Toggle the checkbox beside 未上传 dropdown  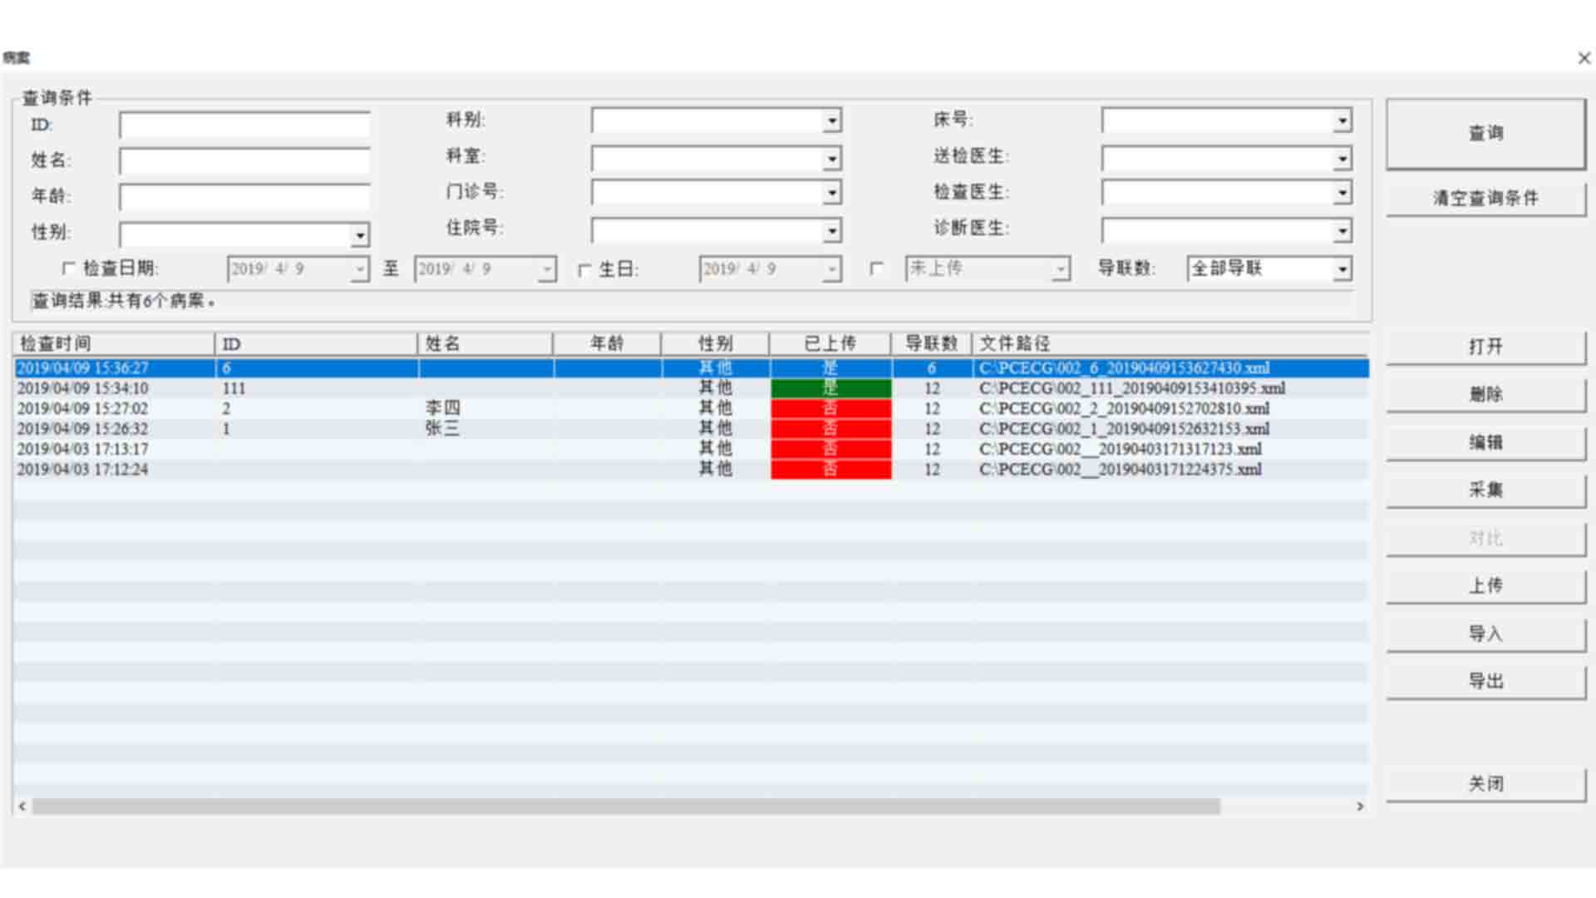[x=876, y=269]
